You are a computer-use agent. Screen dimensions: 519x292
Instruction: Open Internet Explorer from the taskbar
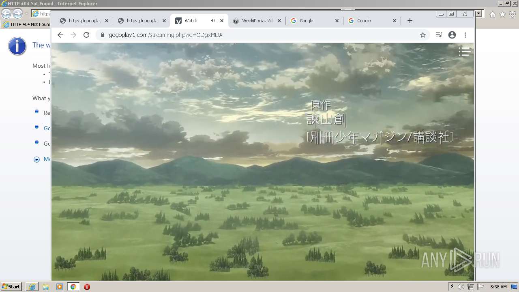[32, 287]
